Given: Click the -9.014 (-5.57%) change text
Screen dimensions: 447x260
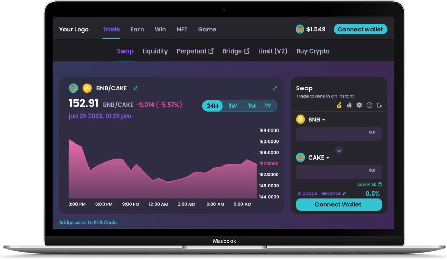Looking at the screenshot, I should (159, 105).
